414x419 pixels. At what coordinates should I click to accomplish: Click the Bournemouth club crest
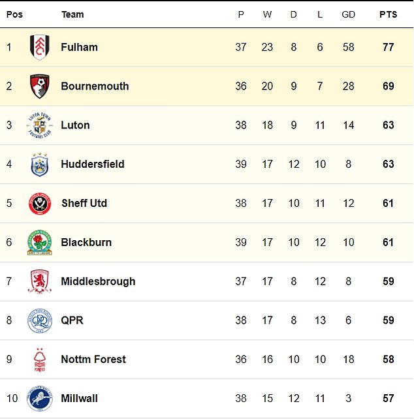[40, 86]
